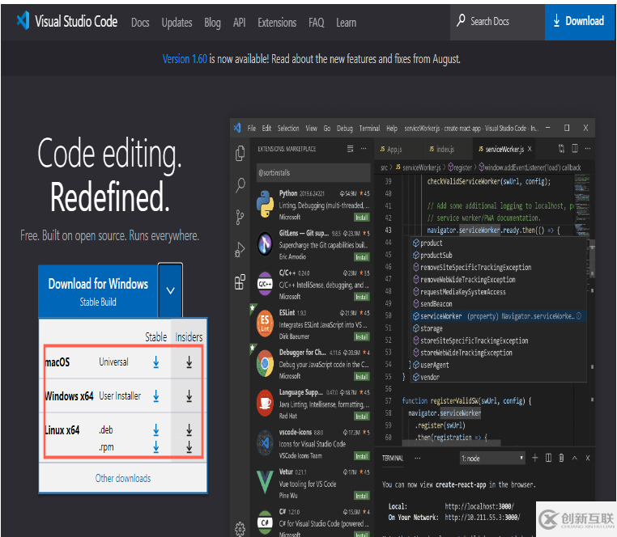The width and height of the screenshot is (617, 537).
Task: Open editor more actions ellipsis
Action: click(588, 148)
